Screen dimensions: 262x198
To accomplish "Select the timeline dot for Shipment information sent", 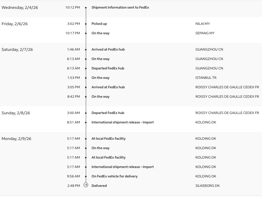I will point(86,8).
